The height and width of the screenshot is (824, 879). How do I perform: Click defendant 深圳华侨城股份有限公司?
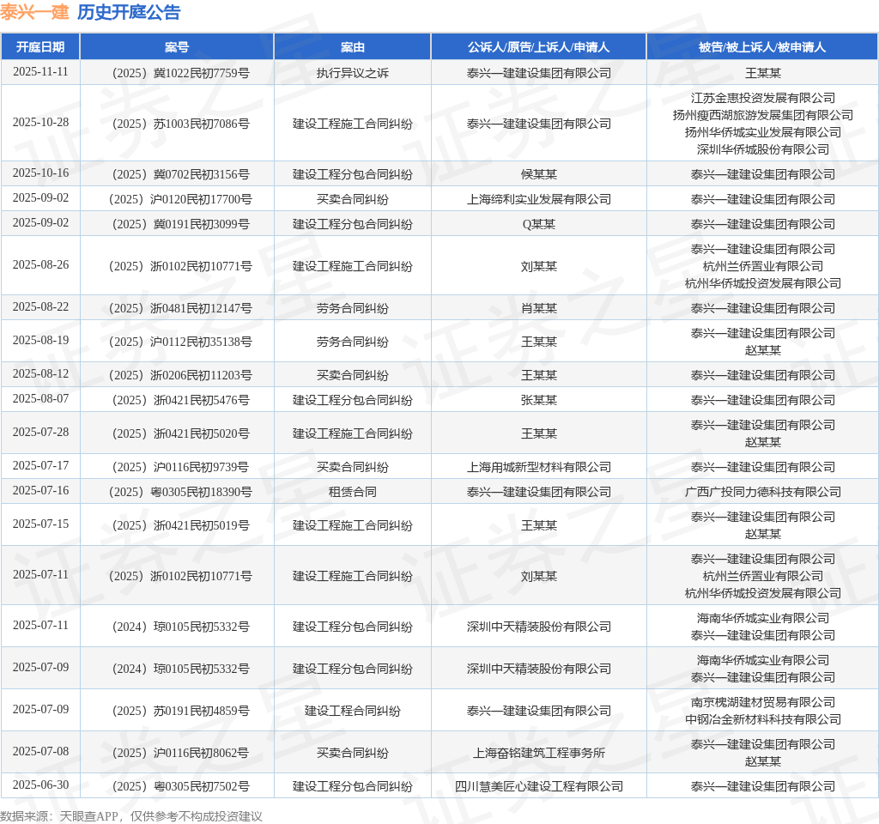tap(762, 149)
